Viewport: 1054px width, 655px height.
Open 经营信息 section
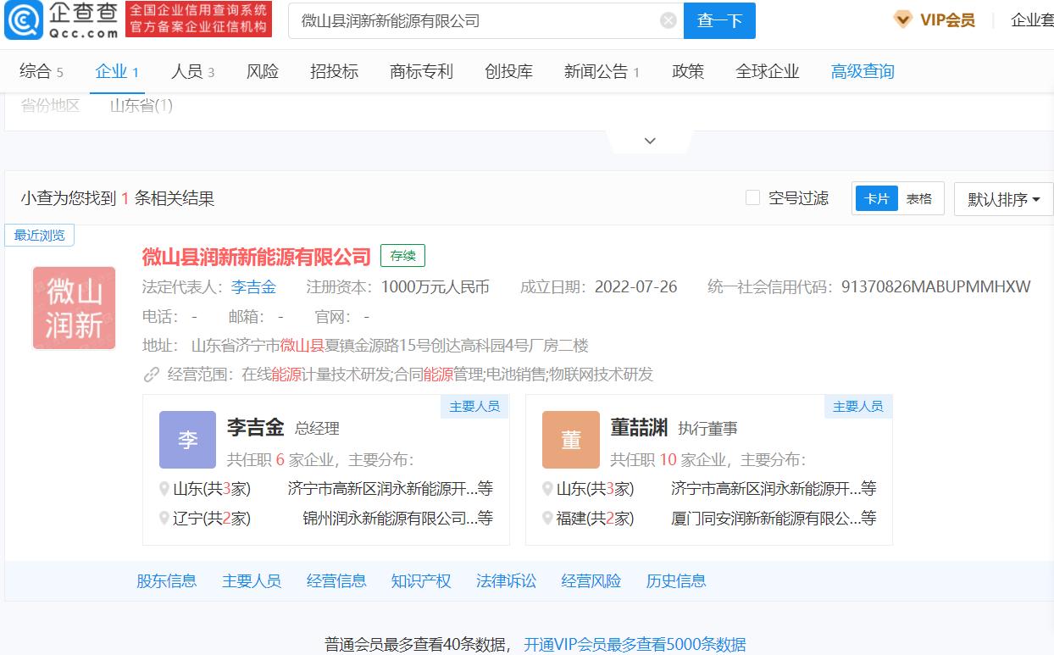[x=336, y=580]
